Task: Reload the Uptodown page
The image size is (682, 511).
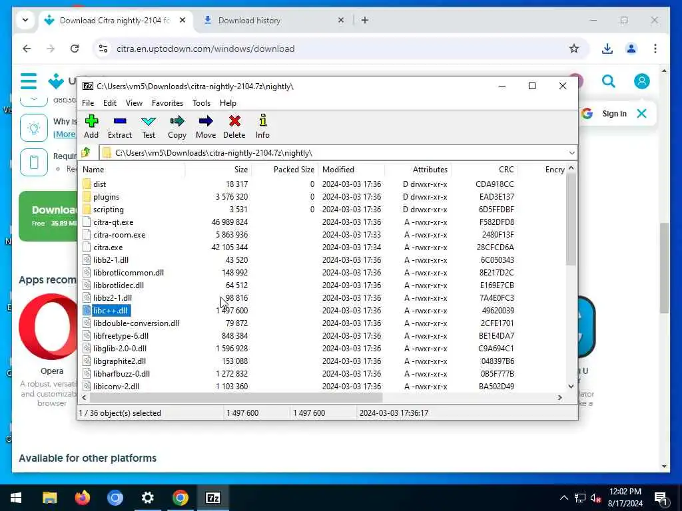Action: (75, 49)
